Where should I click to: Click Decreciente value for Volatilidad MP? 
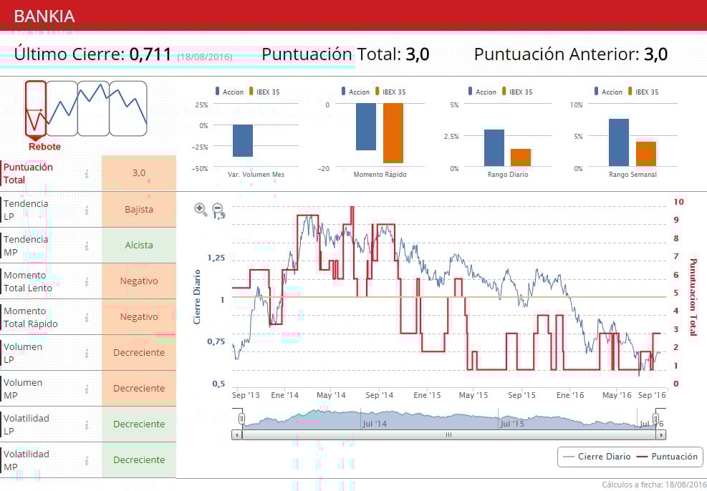[139, 460]
